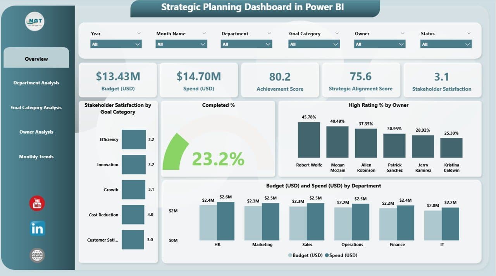Select the website globe icon
The image size is (496, 276).
click(x=37, y=255)
